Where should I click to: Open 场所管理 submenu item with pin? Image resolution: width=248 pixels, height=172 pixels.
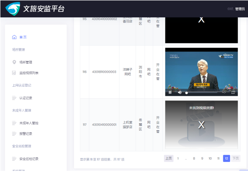26,62
